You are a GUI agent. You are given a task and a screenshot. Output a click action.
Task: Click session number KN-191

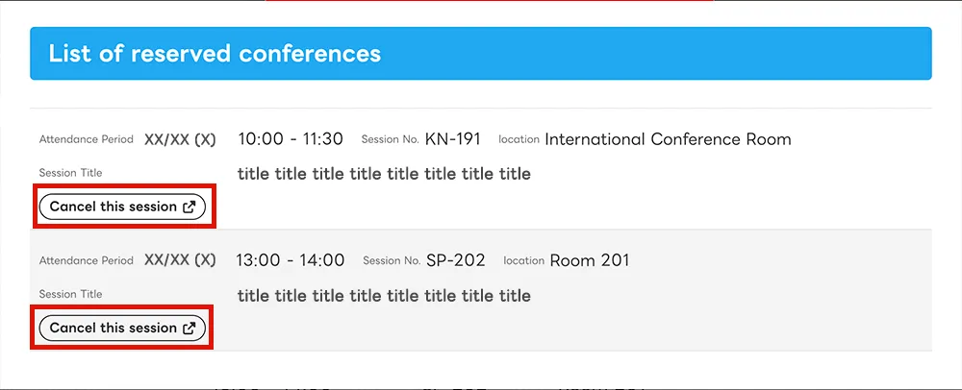(x=452, y=139)
